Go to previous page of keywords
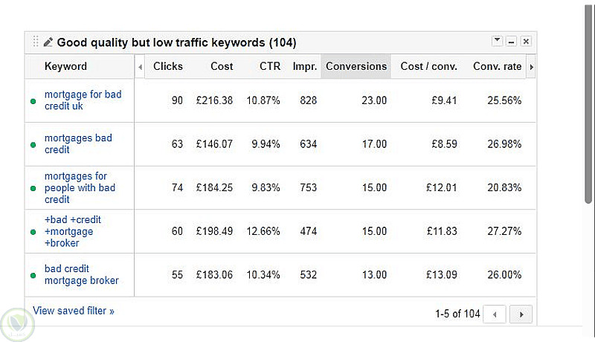This screenshot has width=595, height=342. click(495, 314)
